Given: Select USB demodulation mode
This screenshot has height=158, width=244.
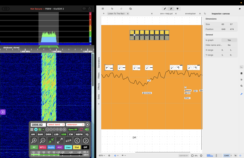Looking at the screenshot, I should (64, 134).
